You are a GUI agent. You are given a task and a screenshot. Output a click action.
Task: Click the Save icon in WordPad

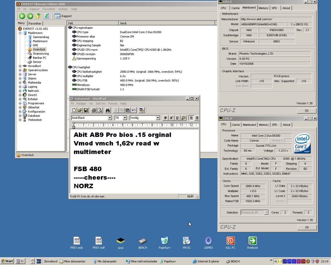pos(86,110)
